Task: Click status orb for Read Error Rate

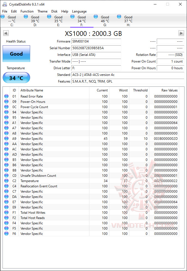Action: (x=6, y=96)
